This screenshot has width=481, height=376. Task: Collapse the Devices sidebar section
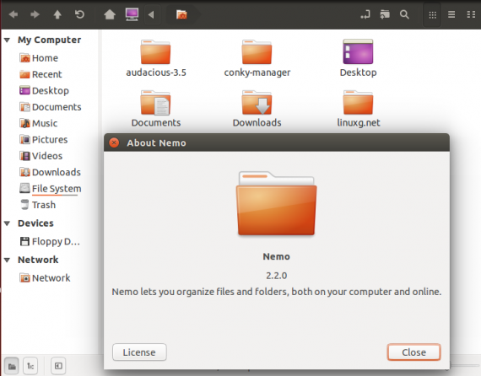[x=7, y=223]
